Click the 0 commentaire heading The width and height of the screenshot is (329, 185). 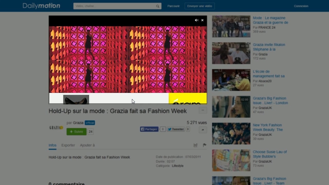[67, 183]
